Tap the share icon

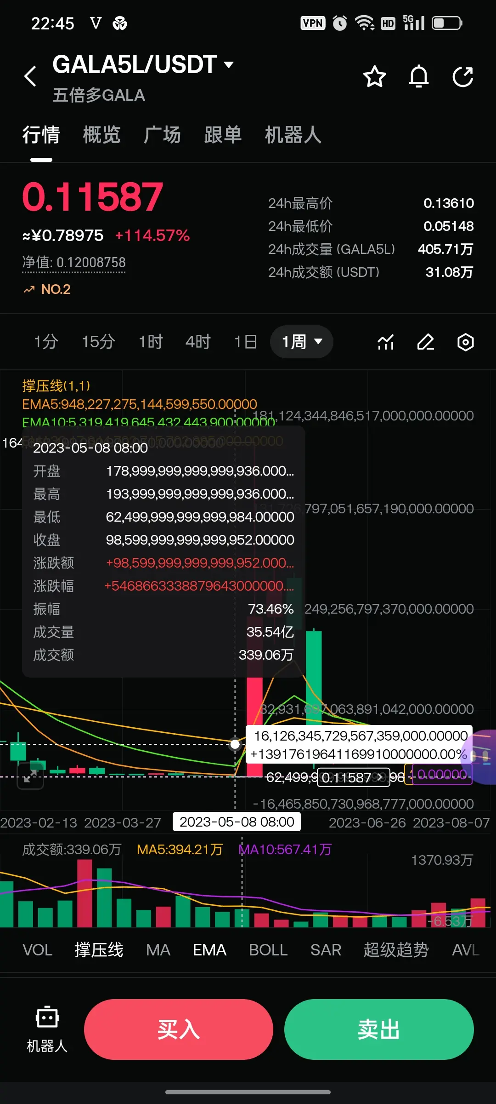tap(463, 76)
